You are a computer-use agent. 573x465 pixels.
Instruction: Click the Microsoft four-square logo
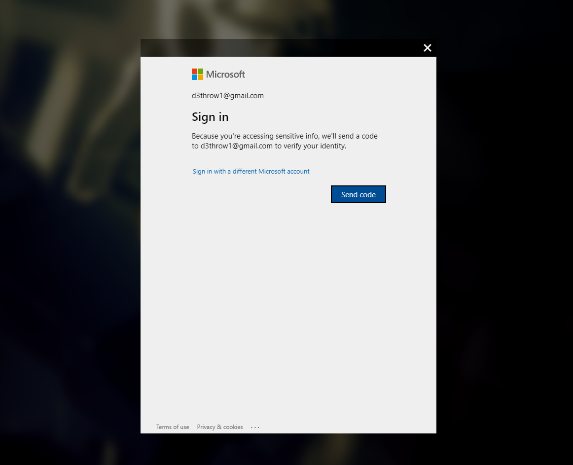[197, 74]
